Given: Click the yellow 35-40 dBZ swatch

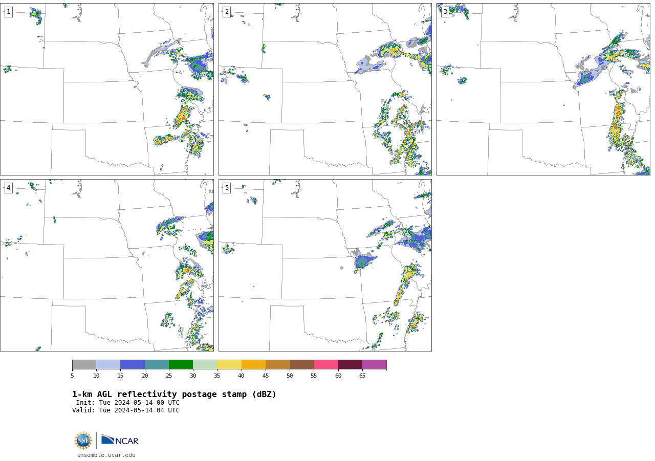Looking at the screenshot, I should pyautogui.click(x=229, y=364).
